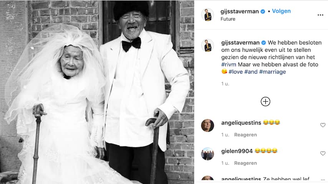Like gielen9904 comment with heart icon
This screenshot has height=184, width=328.
point(323,153)
